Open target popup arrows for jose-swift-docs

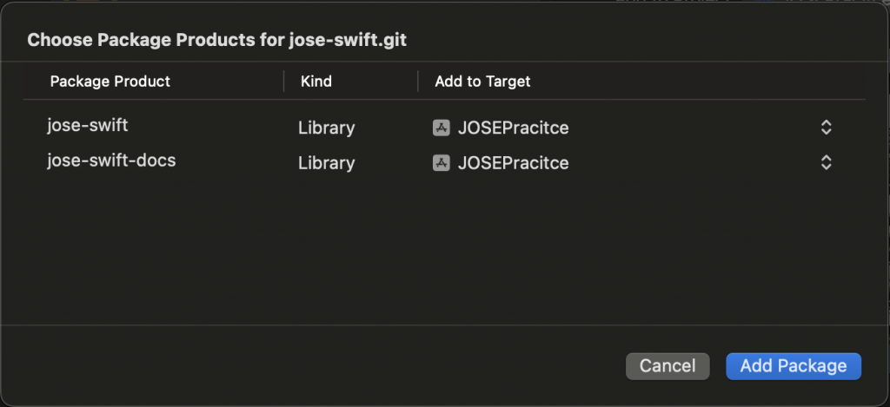826,162
